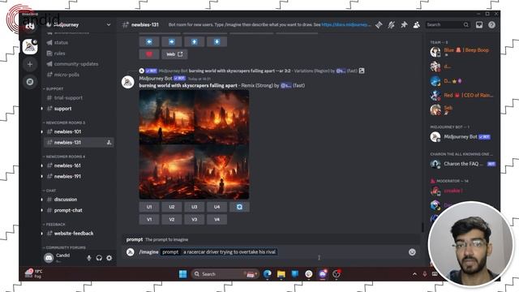Create variations with V1 button

tap(149, 220)
